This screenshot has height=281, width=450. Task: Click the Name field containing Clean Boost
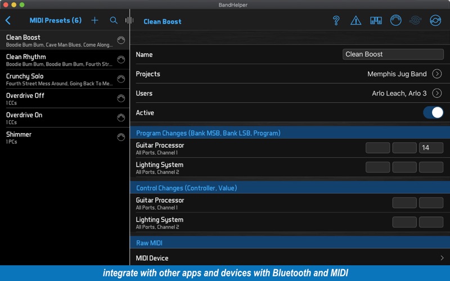(393, 54)
